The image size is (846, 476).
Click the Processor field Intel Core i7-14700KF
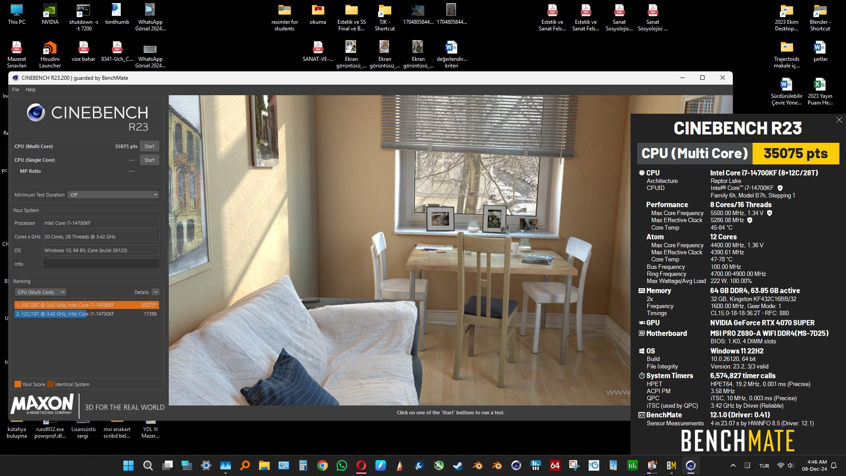click(x=101, y=223)
